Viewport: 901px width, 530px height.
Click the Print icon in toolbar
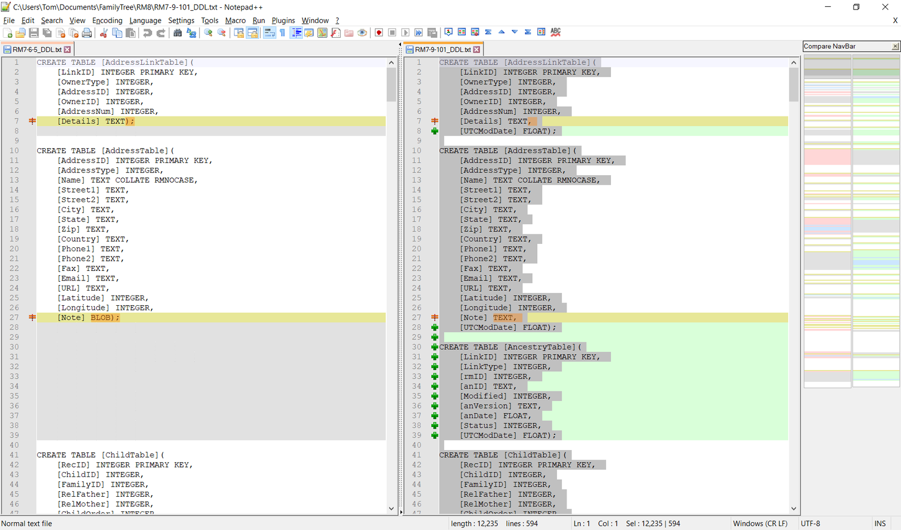pyautogui.click(x=87, y=33)
